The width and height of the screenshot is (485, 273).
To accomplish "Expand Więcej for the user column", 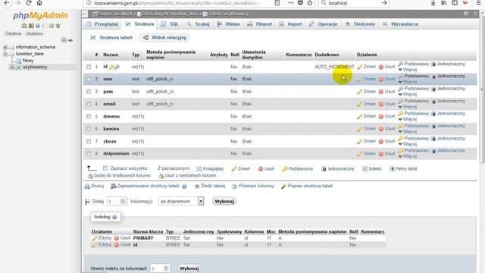I will click(408, 82).
